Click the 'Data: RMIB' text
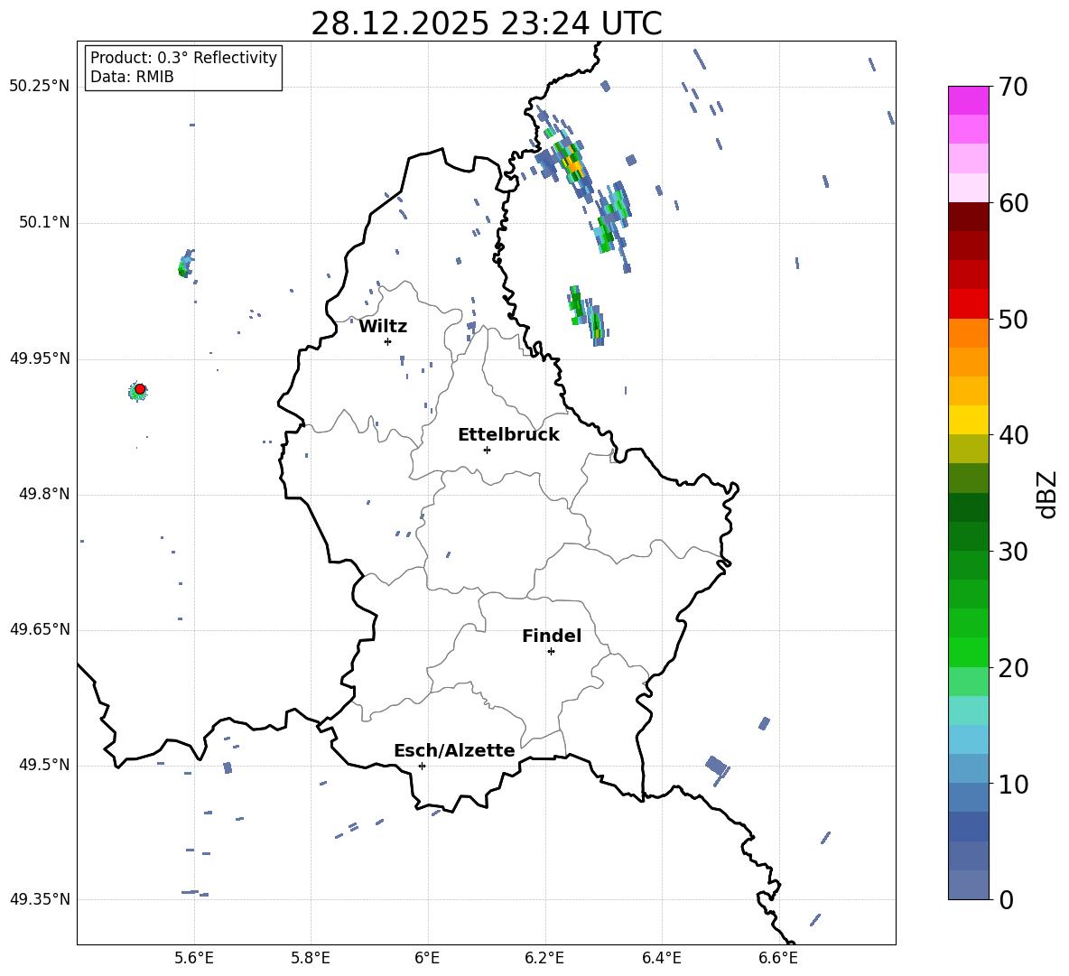The width and height of the screenshot is (1069, 976). click(x=132, y=77)
